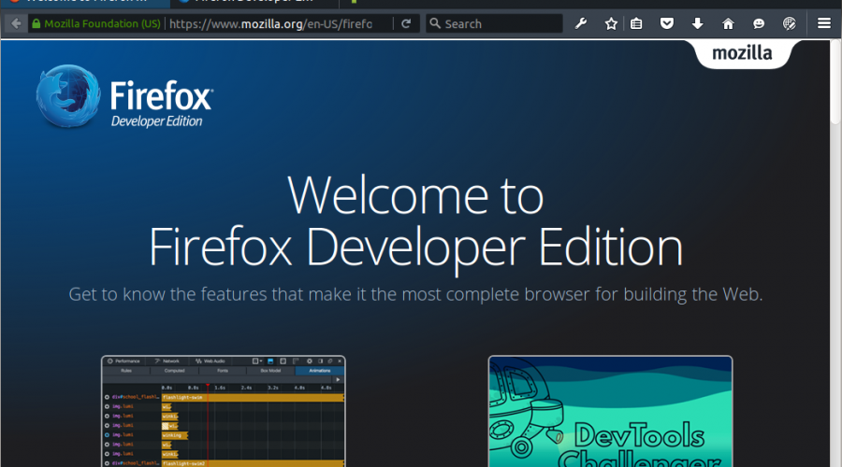Bookmark this page with the star icon
842x467 pixels.
pyautogui.click(x=611, y=23)
